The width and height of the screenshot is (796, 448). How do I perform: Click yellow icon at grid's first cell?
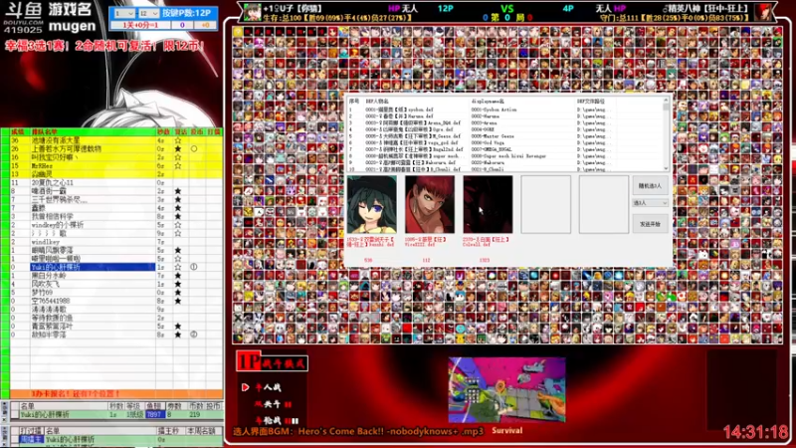click(x=238, y=32)
